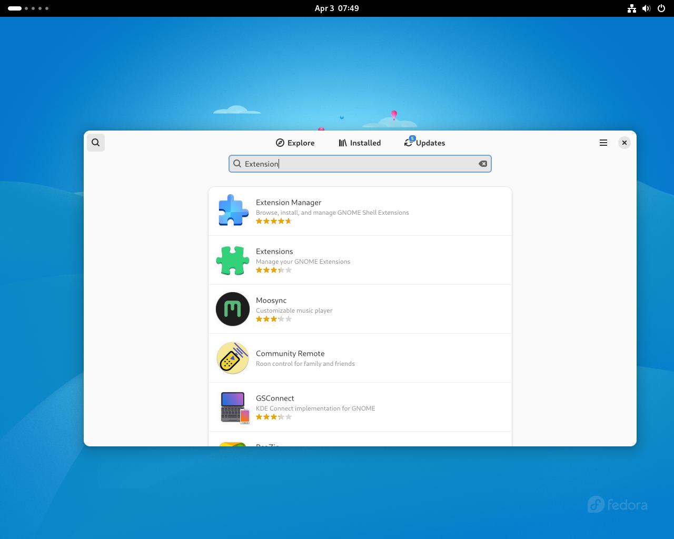Click into the search field containing Extension
This screenshot has width=674, height=539.
360,164
